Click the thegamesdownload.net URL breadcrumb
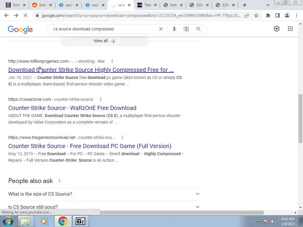This screenshot has height=227, width=303. click(x=62, y=137)
